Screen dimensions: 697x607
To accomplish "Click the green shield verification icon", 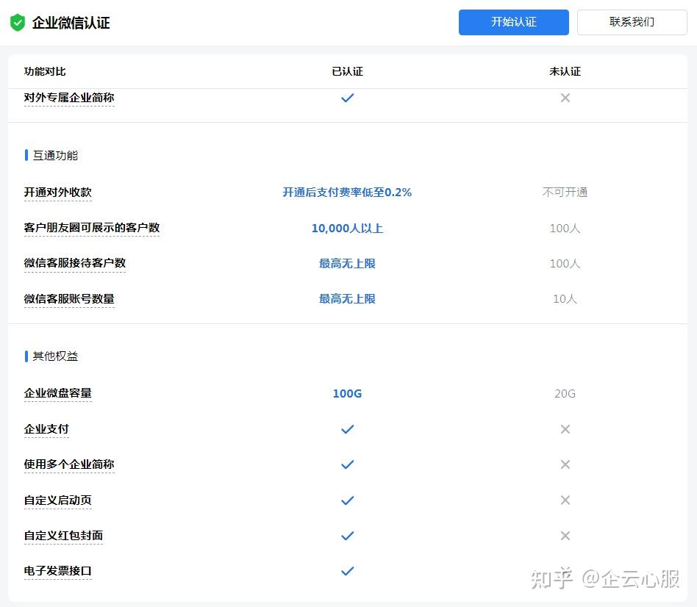I will (18, 22).
